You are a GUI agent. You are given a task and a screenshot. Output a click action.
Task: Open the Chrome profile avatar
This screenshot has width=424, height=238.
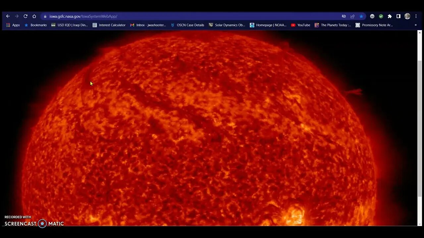tap(407, 16)
